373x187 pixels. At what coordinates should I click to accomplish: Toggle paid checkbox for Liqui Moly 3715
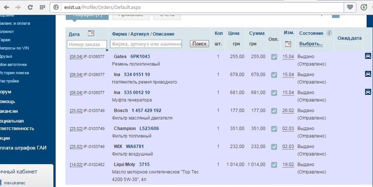[x=274, y=165]
